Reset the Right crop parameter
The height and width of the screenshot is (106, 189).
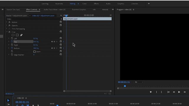coord(61,44)
